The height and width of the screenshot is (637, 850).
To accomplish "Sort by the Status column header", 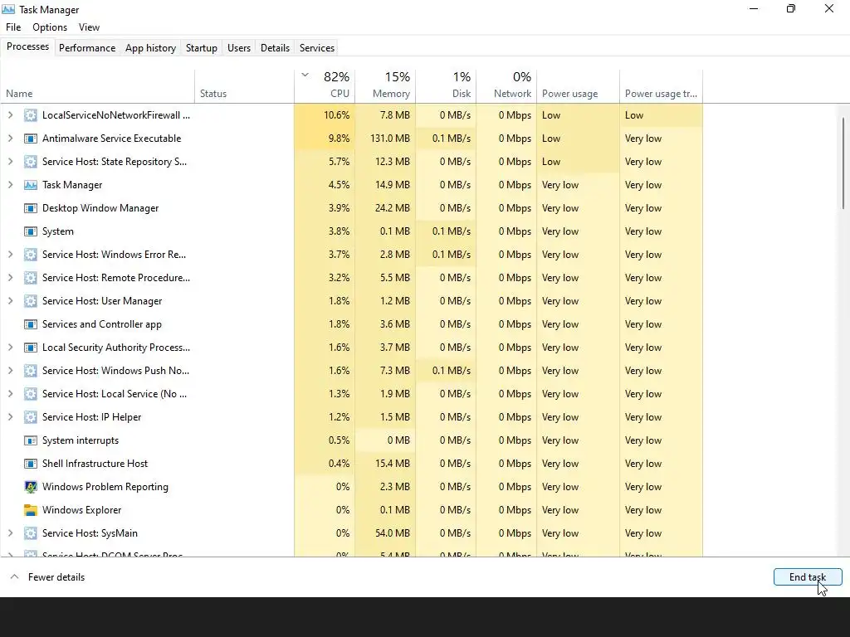I will pos(245,85).
